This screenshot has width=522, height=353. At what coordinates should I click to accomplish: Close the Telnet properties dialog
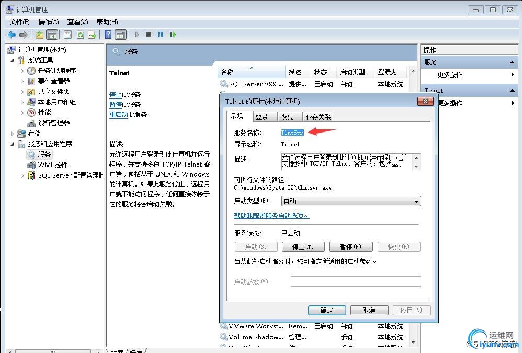point(425,101)
